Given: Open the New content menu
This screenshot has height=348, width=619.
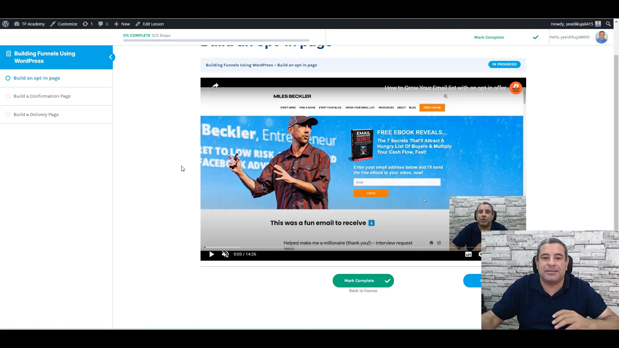Looking at the screenshot, I should pyautogui.click(x=122, y=24).
